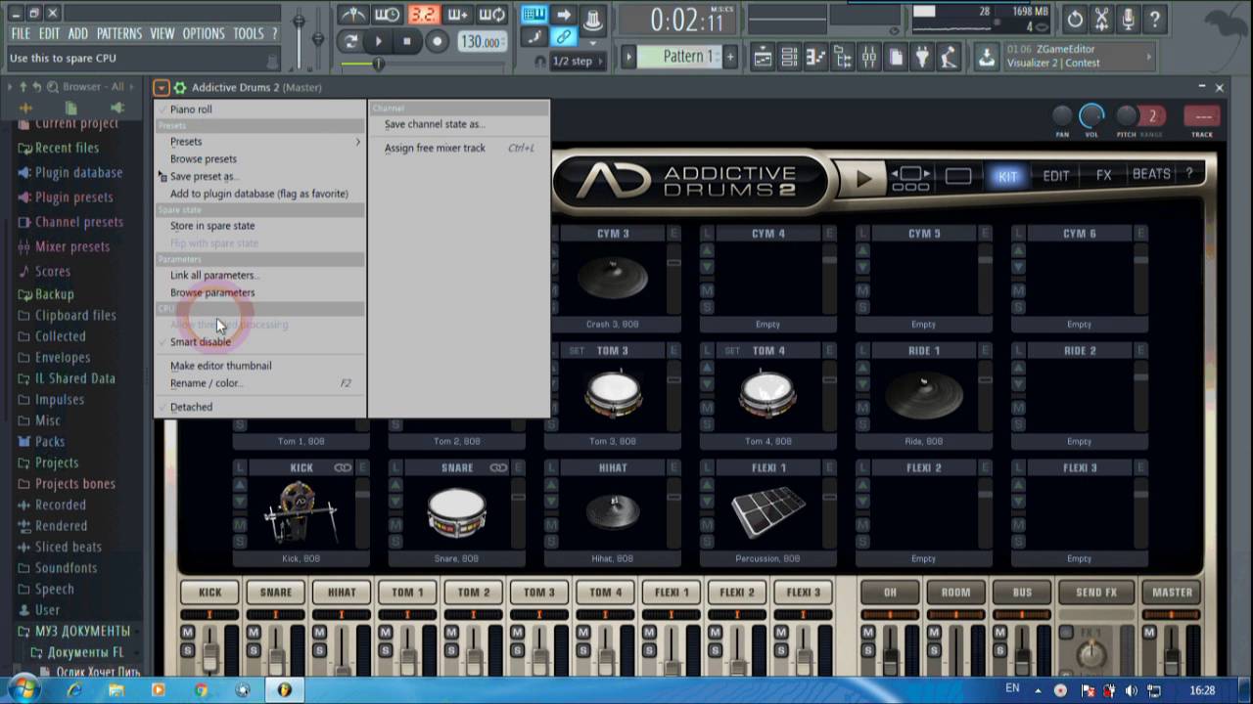Click Rename / color...
Screen dimensions: 1253x704
tap(260, 383)
